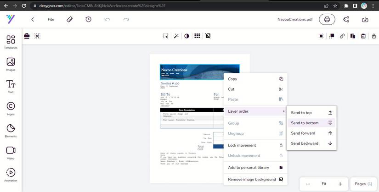Zoom in with plus button

340,184
